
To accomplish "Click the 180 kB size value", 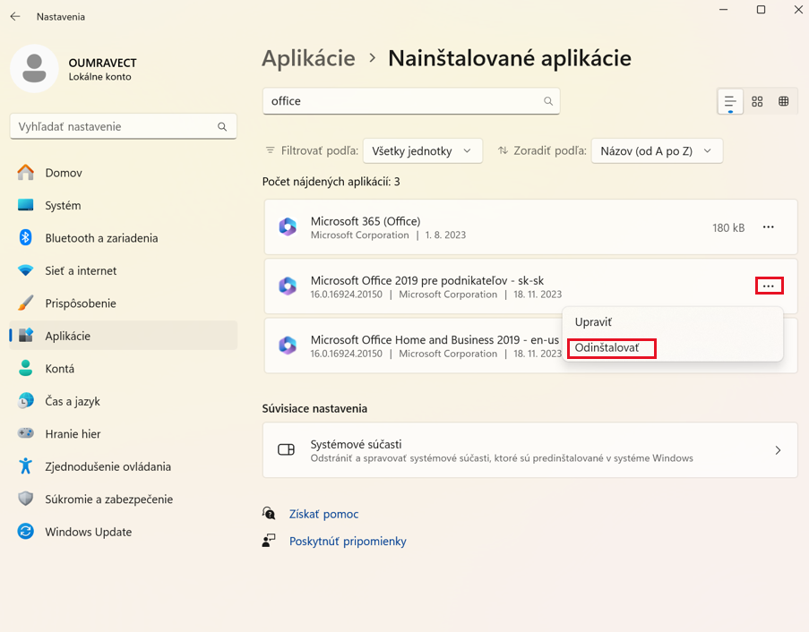I will pyautogui.click(x=728, y=228).
